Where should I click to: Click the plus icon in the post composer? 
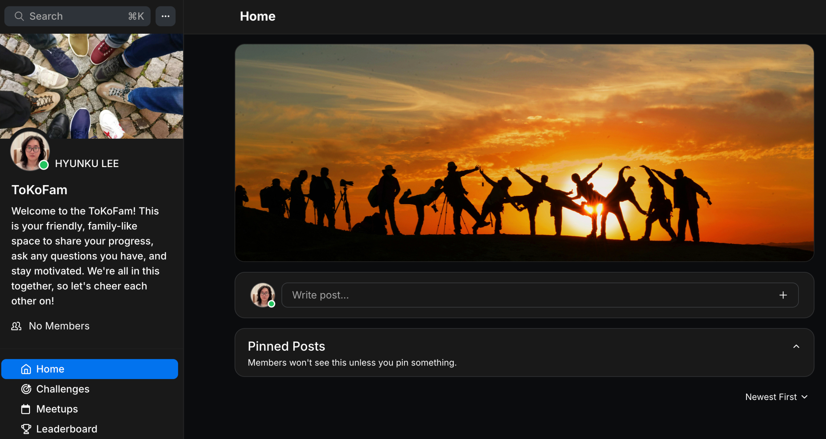[783, 295]
